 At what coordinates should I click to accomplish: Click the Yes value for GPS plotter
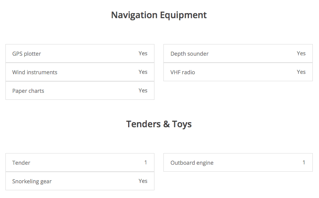tap(143, 53)
